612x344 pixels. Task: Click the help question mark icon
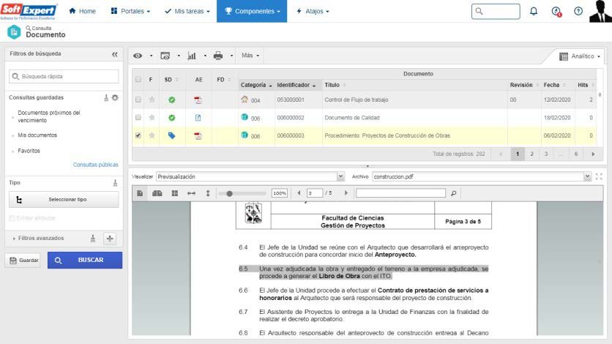[x=578, y=11]
